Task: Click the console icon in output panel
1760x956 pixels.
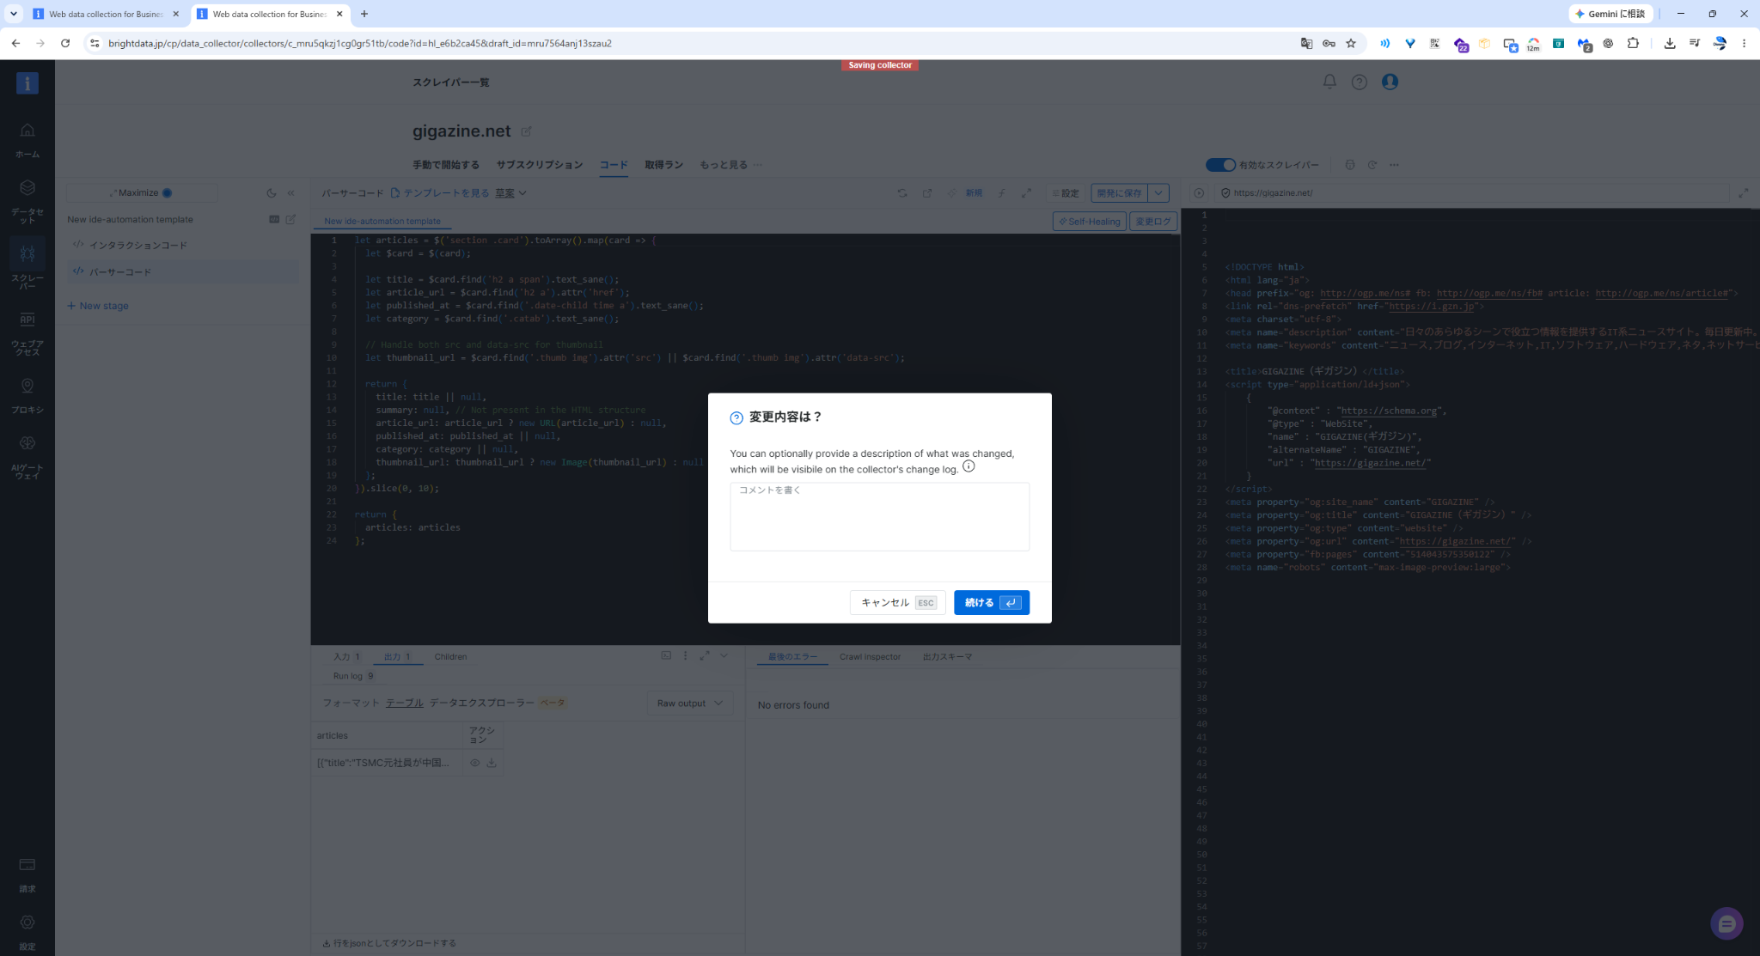Action: coord(666,655)
